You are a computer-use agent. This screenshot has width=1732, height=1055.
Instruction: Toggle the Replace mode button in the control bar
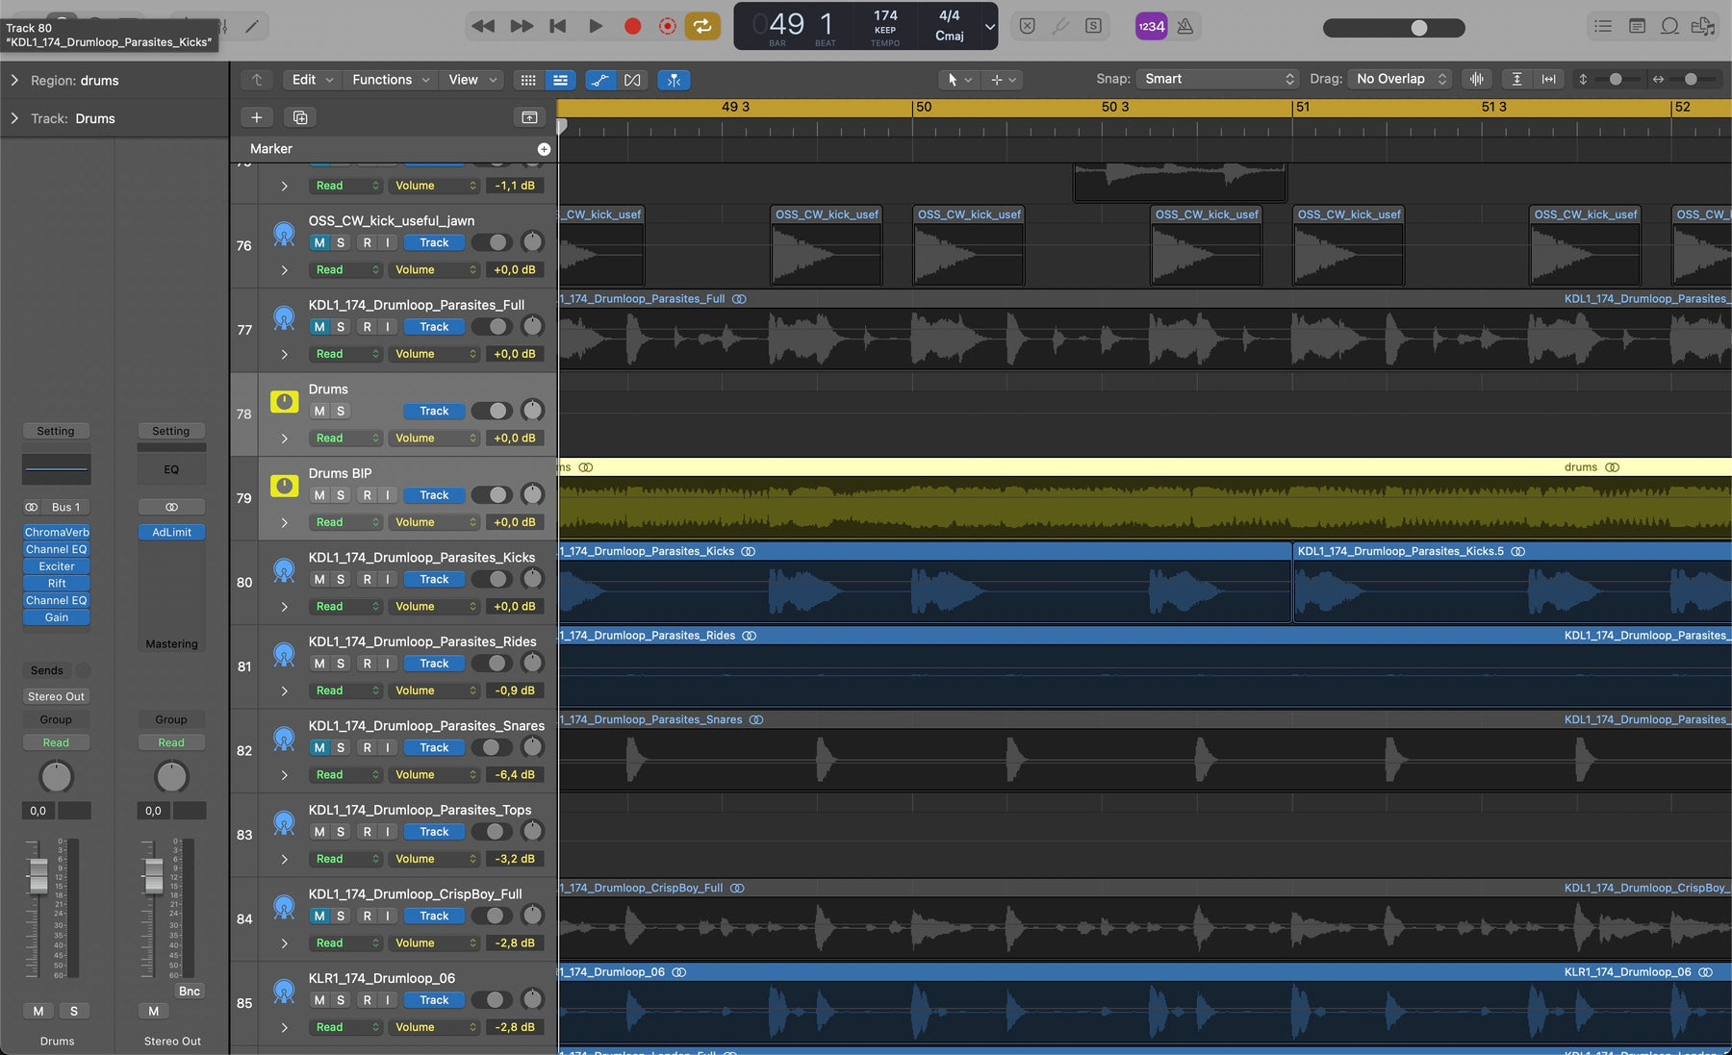point(1028,26)
